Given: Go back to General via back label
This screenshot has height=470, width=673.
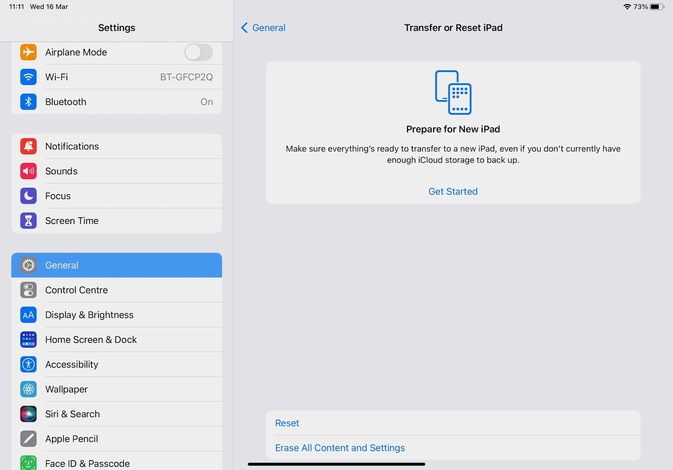Looking at the screenshot, I should 269,28.
